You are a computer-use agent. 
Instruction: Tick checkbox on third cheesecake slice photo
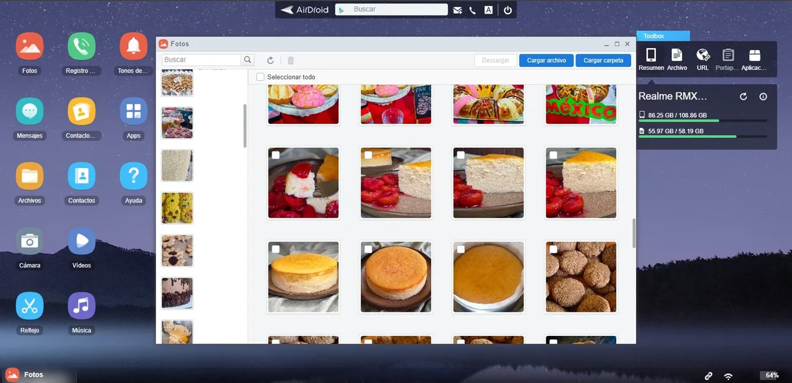pos(460,155)
